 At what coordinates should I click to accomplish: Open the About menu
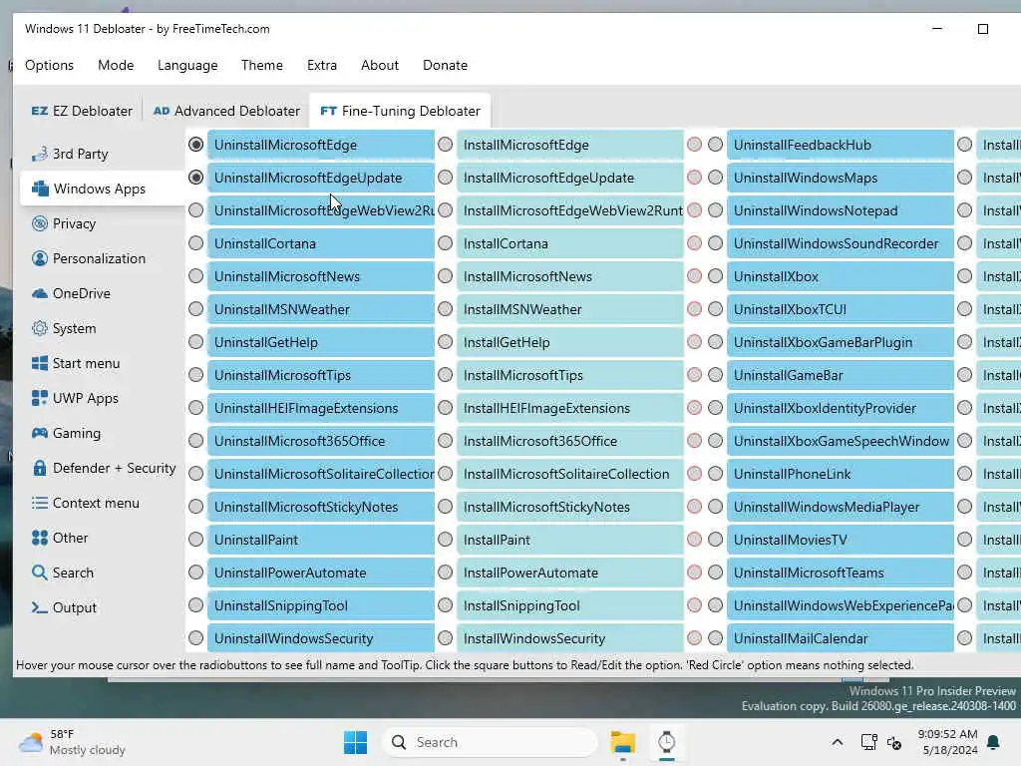[x=380, y=65]
